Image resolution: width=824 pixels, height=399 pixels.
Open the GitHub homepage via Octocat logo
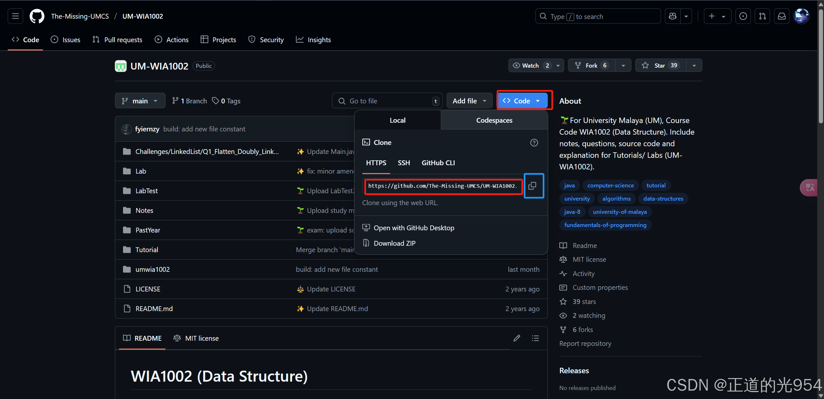point(37,16)
